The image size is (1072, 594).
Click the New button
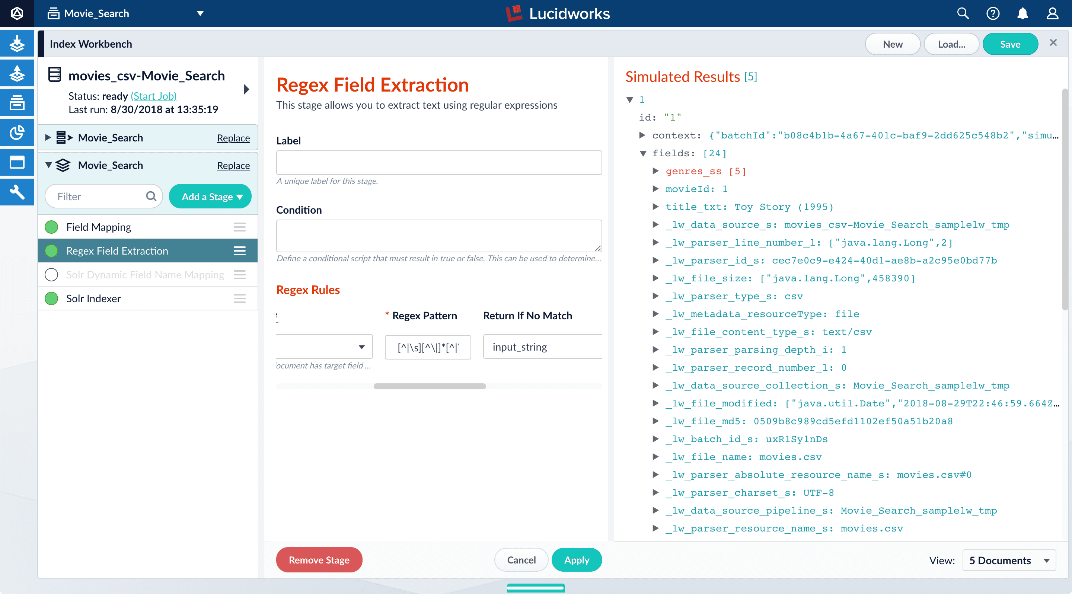[x=893, y=44]
